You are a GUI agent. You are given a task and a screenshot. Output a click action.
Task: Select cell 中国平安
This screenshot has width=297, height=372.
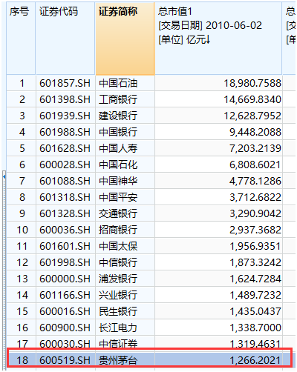point(125,197)
